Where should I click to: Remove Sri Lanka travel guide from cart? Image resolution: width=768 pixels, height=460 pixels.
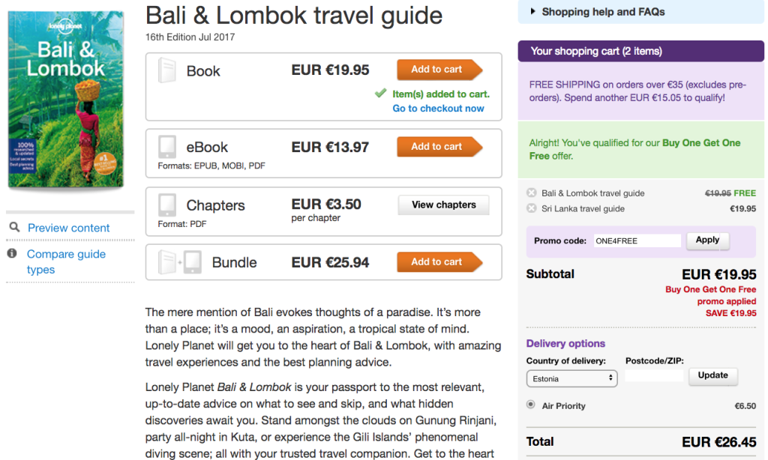coord(532,208)
